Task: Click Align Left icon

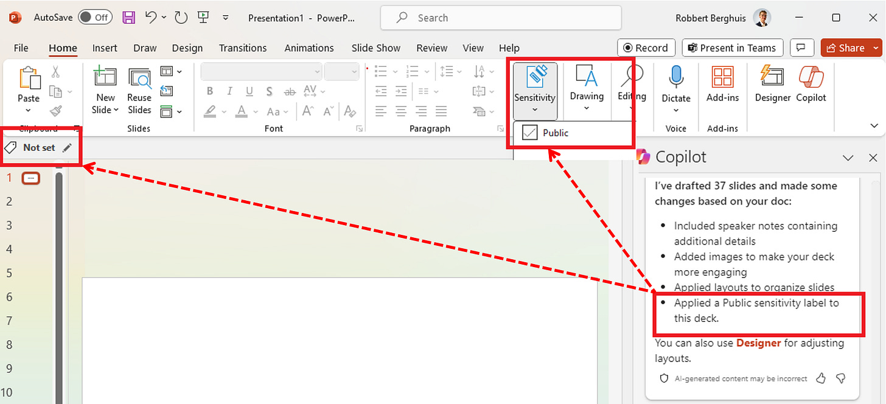Action: point(381,111)
